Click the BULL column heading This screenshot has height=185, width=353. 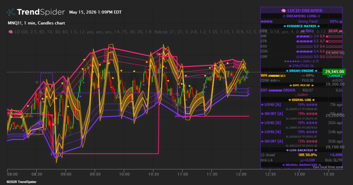pos(308,31)
